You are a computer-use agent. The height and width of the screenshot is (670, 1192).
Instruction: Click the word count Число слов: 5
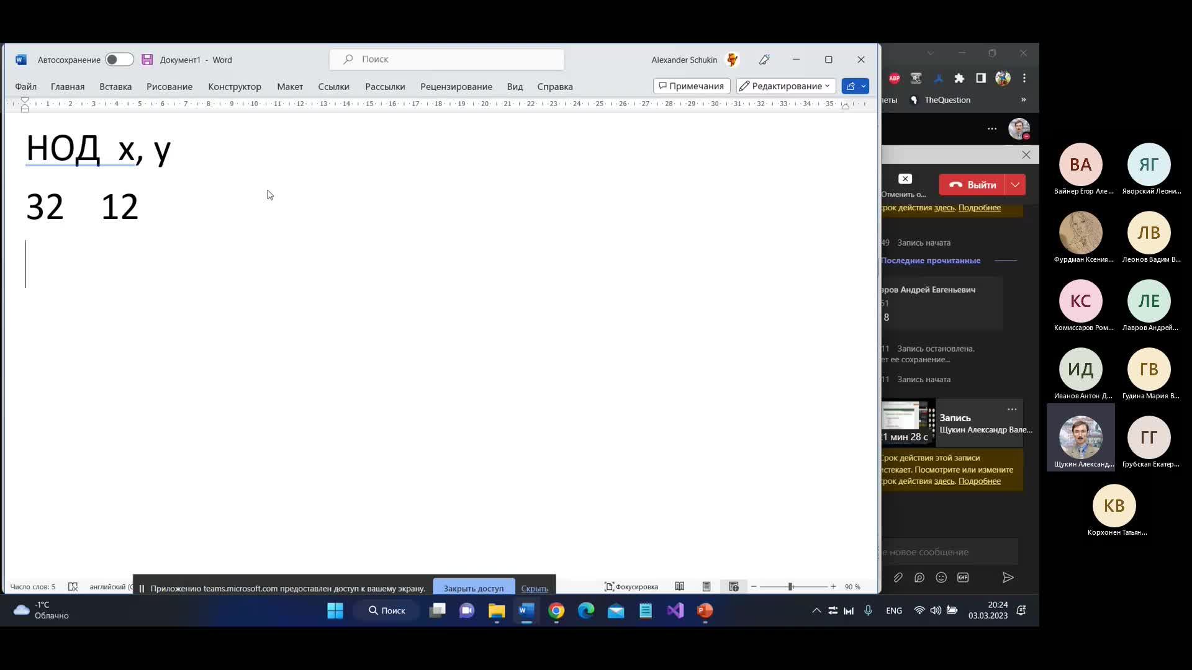pyautogui.click(x=33, y=587)
